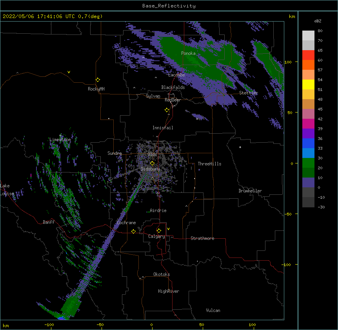Click the RockyMH label
Viewport: 338px width, 330px height.
pyautogui.click(x=96, y=89)
